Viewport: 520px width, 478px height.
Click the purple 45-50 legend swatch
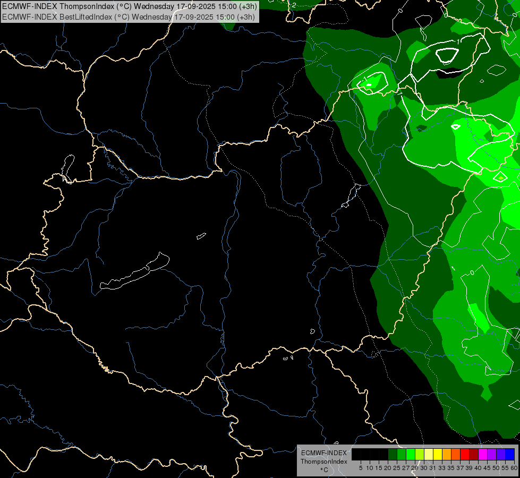pos(491,455)
